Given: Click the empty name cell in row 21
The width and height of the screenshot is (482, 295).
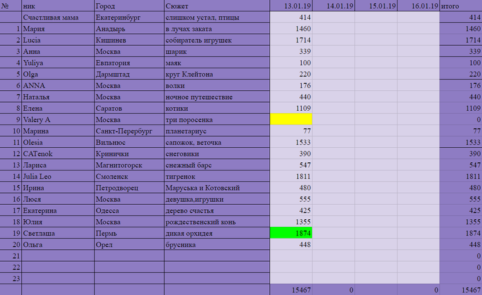Looking at the screenshot, I should click(58, 256).
